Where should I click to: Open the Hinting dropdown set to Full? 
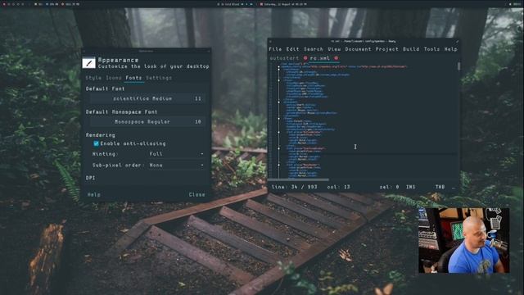pyautogui.click(x=176, y=154)
